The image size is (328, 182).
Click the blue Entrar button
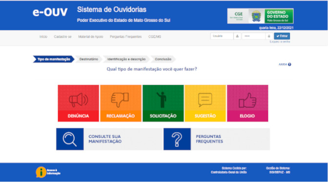tap(282, 36)
